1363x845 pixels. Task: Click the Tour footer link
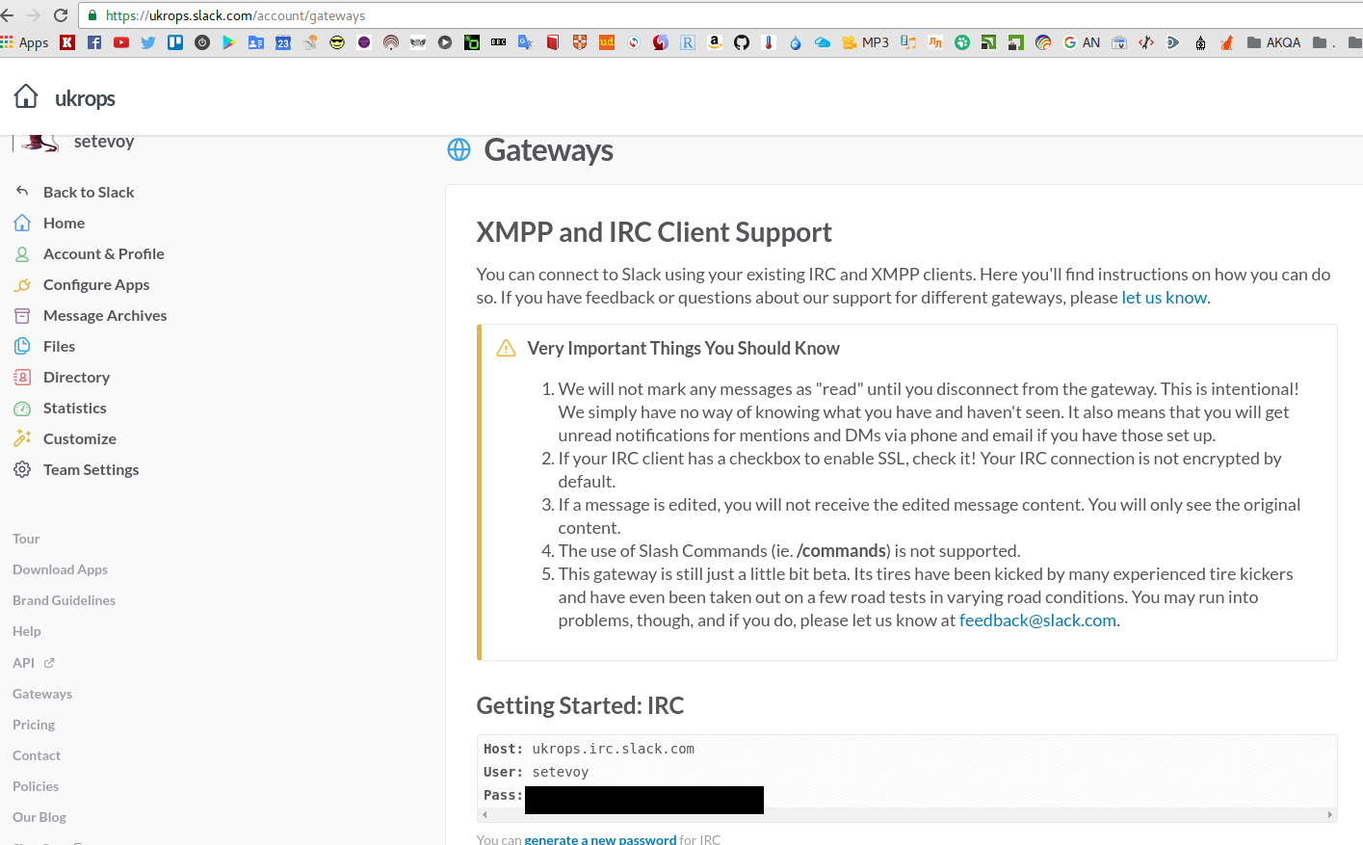tap(26, 539)
